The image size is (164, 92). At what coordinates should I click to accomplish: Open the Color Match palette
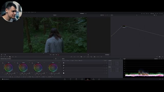click(x=4, y=57)
